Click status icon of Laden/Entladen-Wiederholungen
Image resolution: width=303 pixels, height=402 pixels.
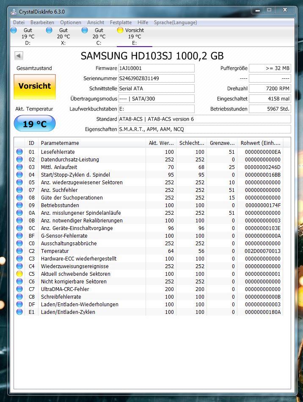19,304
